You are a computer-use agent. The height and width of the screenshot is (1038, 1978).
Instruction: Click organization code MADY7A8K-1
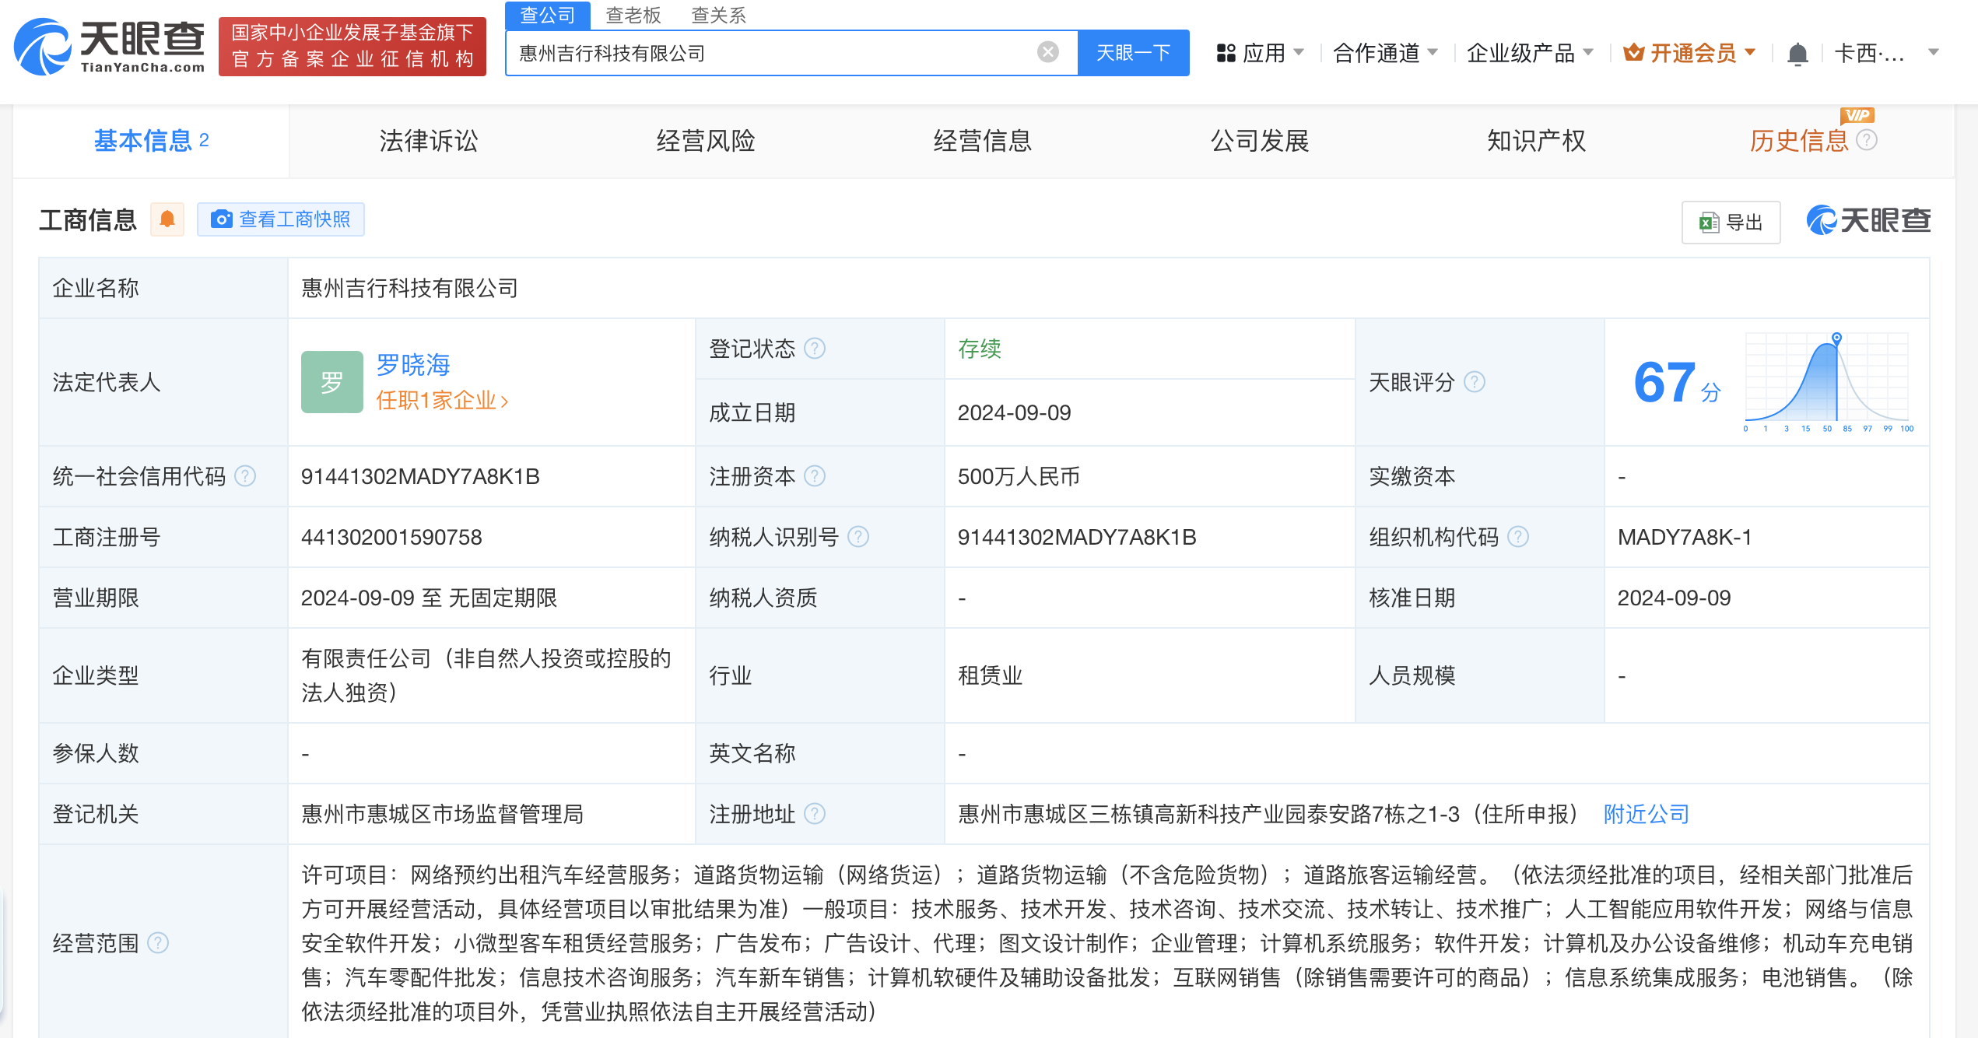(1685, 537)
